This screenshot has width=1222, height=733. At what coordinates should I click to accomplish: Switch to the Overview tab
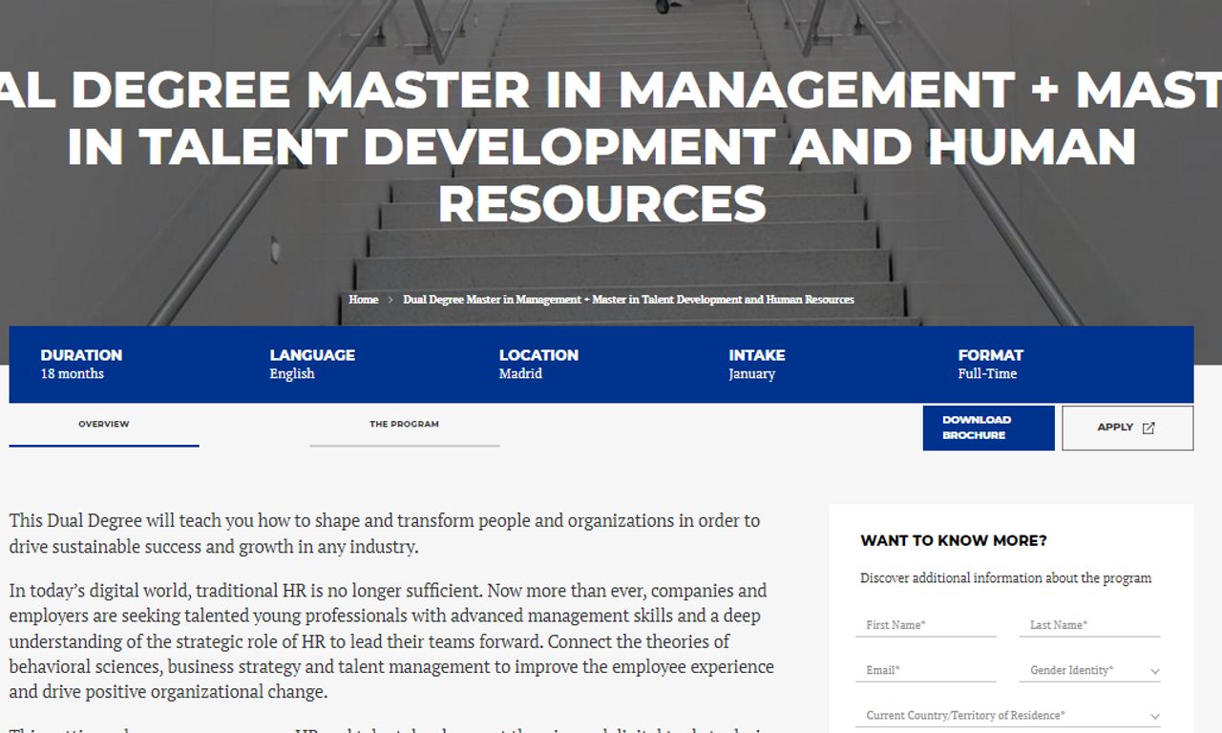(x=104, y=425)
